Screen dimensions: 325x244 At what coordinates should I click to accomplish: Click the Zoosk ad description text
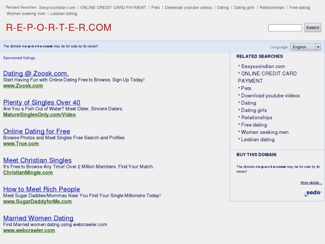pyautogui.click(x=74, y=80)
